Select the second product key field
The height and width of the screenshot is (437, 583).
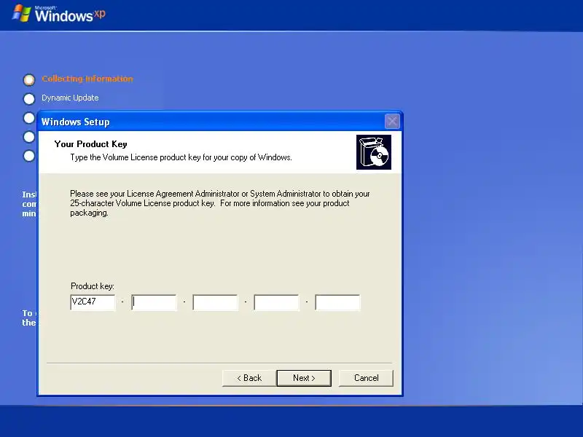pyautogui.click(x=154, y=302)
